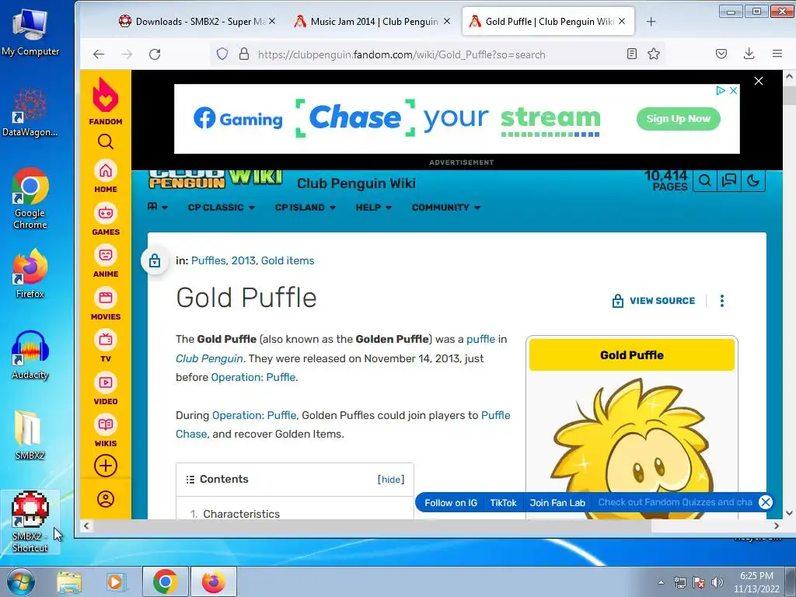Open Fandom Wikis section icon

pyautogui.click(x=106, y=424)
